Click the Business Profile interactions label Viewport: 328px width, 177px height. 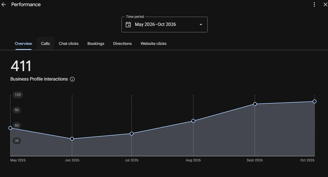coord(39,79)
